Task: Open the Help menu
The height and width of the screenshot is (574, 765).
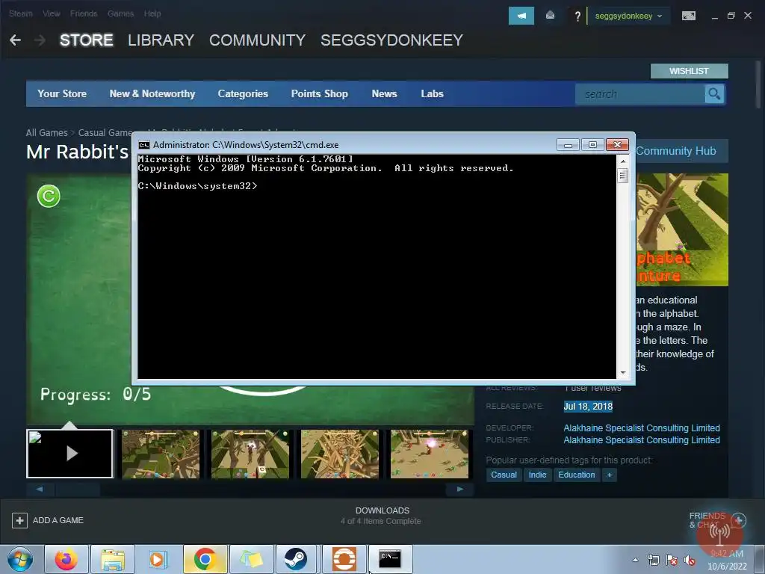Action: coord(152,13)
